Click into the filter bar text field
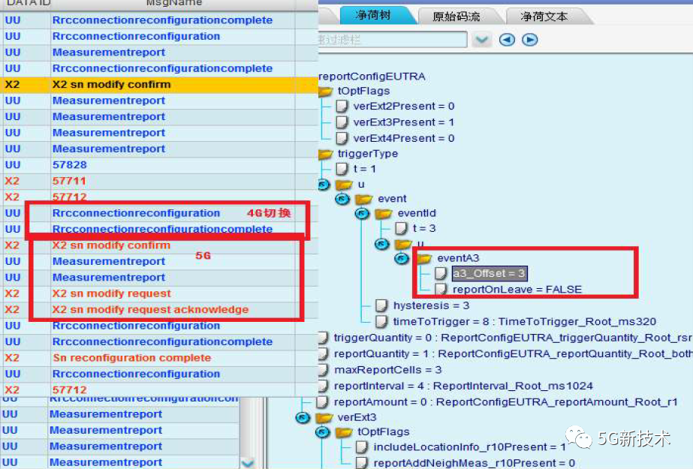 (390, 40)
